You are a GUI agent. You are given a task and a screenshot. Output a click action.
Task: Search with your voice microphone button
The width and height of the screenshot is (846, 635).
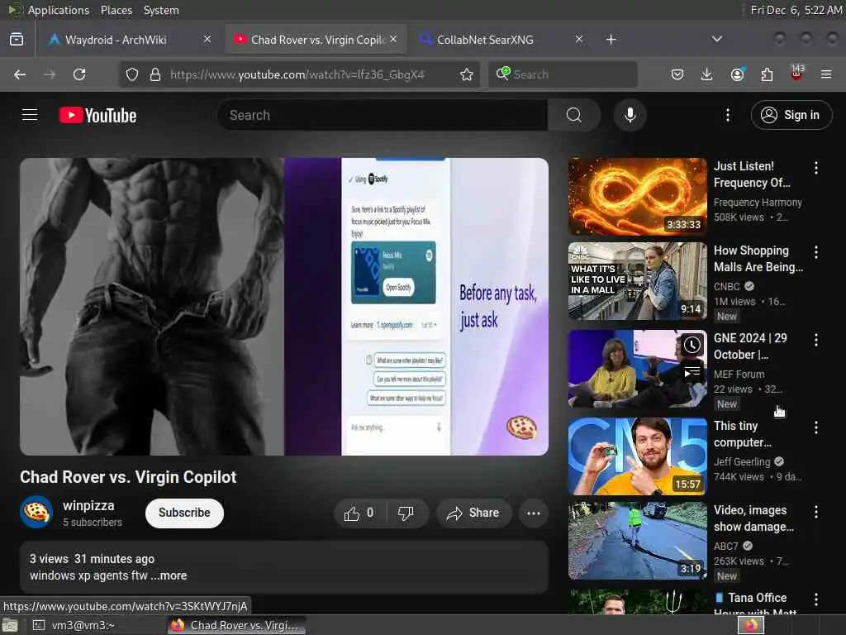click(630, 115)
